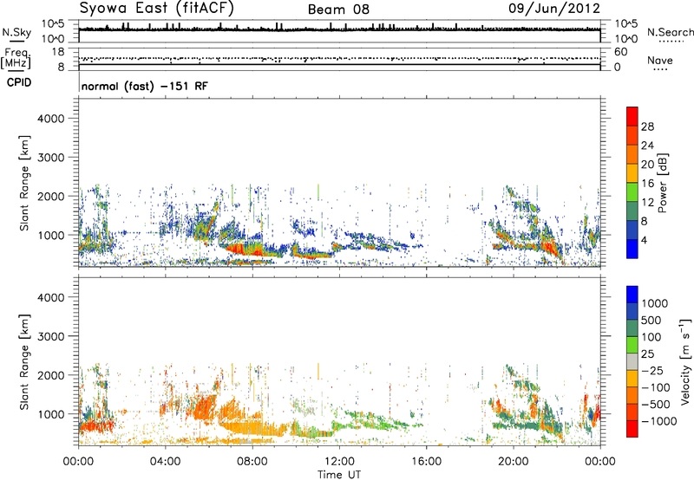Click the 'Power [dB]' colorbar title
The image size is (694, 480).
coord(662,183)
